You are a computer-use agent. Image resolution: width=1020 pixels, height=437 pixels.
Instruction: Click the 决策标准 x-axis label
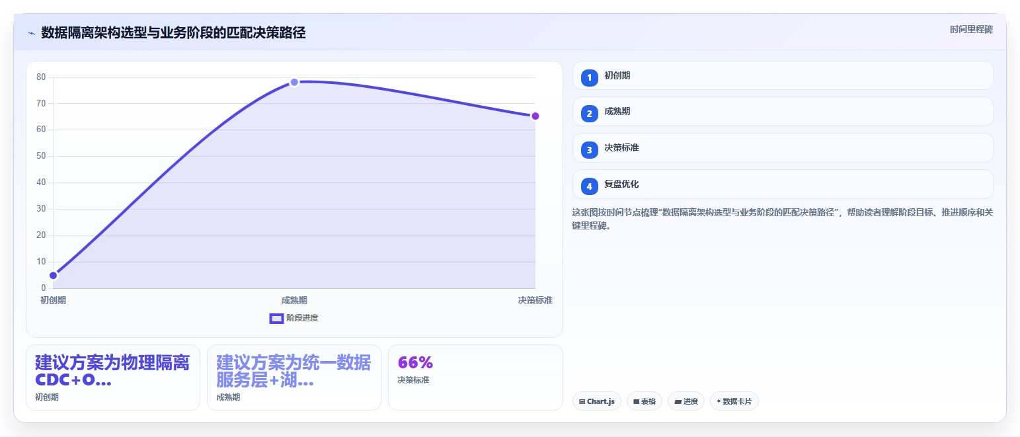pyautogui.click(x=535, y=300)
